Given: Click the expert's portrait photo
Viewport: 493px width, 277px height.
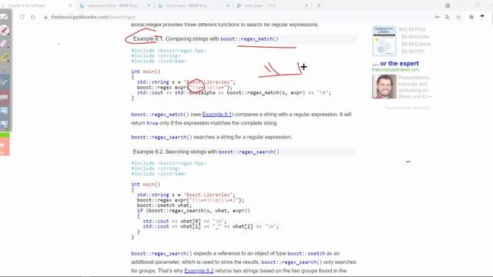Looking at the screenshot, I should (x=384, y=86).
